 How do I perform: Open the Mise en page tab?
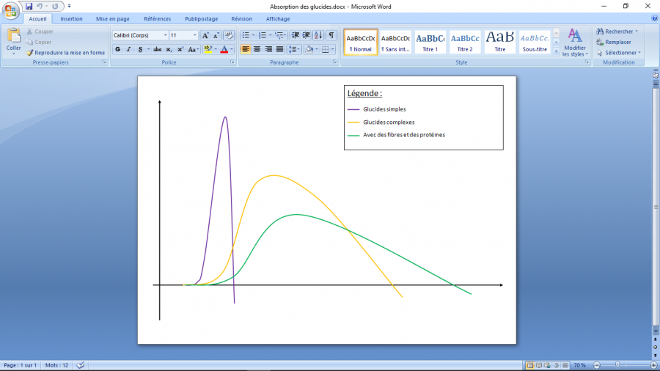[x=112, y=18]
